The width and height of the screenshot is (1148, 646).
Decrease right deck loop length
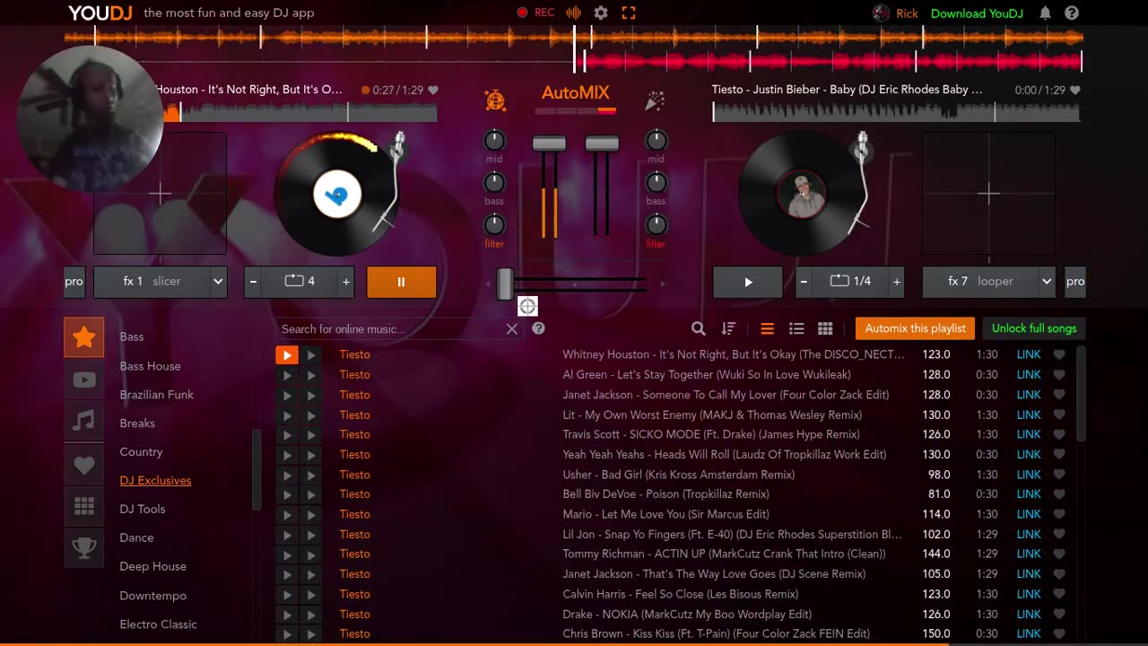coord(804,282)
